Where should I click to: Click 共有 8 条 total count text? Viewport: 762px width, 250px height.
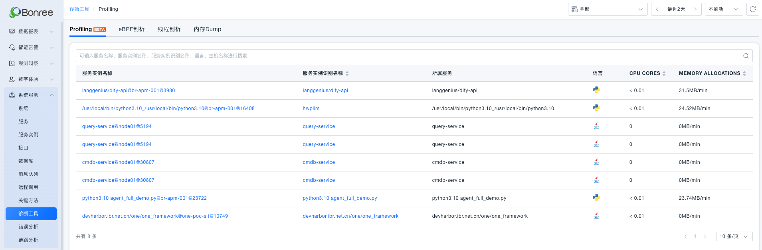[x=86, y=236]
